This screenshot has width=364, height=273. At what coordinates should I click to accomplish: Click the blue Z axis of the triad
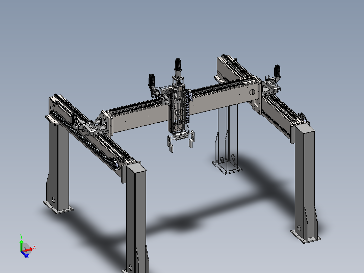pos(25,254)
